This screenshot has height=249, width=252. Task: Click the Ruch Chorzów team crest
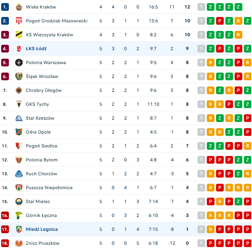(x=19, y=174)
